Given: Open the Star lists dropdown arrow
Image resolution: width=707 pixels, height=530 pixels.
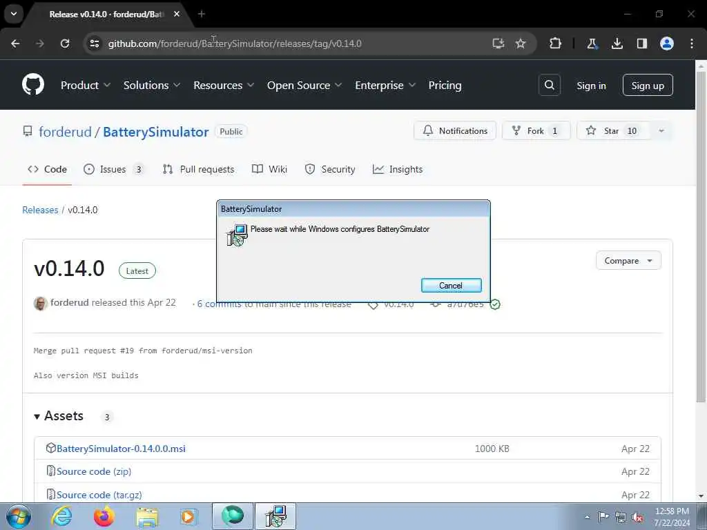Looking at the screenshot, I should (661, 130).
